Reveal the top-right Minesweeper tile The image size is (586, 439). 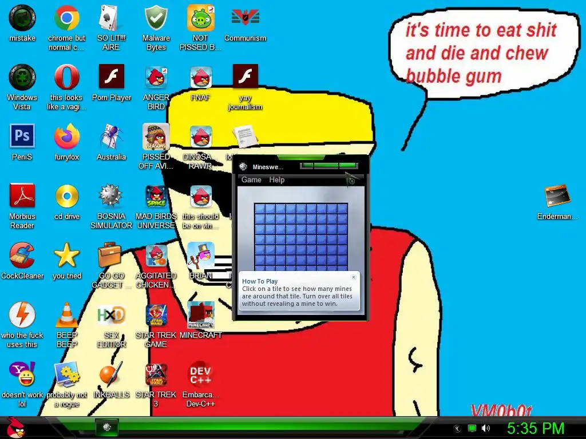pyautogui.click(x=342, y=209)
